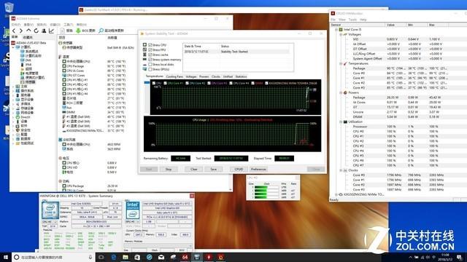Collapse the Utilization section in HWMonitor
The width and height of the screenshot is (467, 262).
click(341, 122)
